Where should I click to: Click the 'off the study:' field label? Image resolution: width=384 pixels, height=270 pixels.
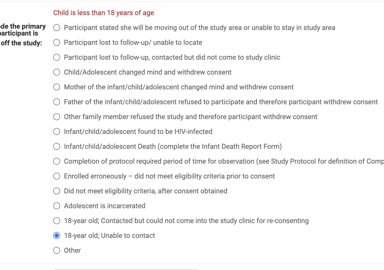(21, 43)
